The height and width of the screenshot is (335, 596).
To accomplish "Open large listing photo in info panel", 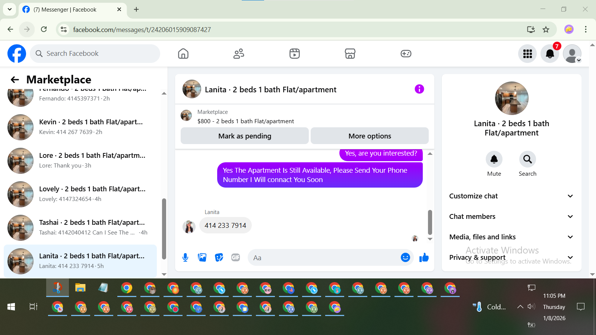I will point(512,98).
